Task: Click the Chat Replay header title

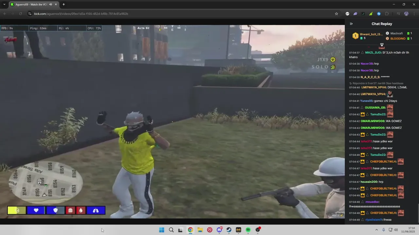Action: tap(382, 24)
